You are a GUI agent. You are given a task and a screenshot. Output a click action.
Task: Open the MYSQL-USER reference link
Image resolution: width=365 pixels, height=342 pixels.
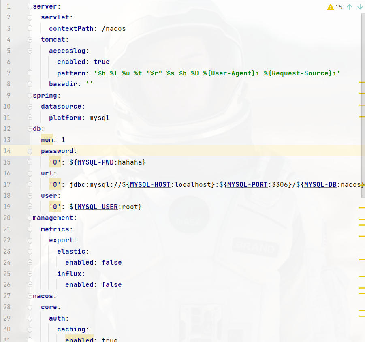click(x=96, y=207)
